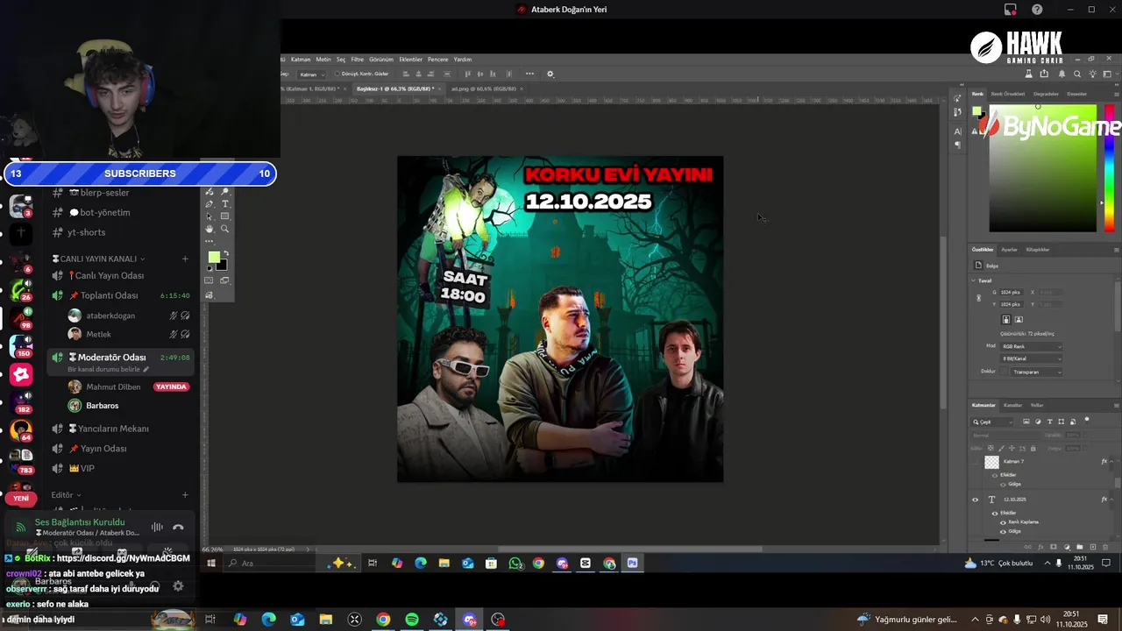Click the Photoshop search magnifier icon

[1077, 74]
